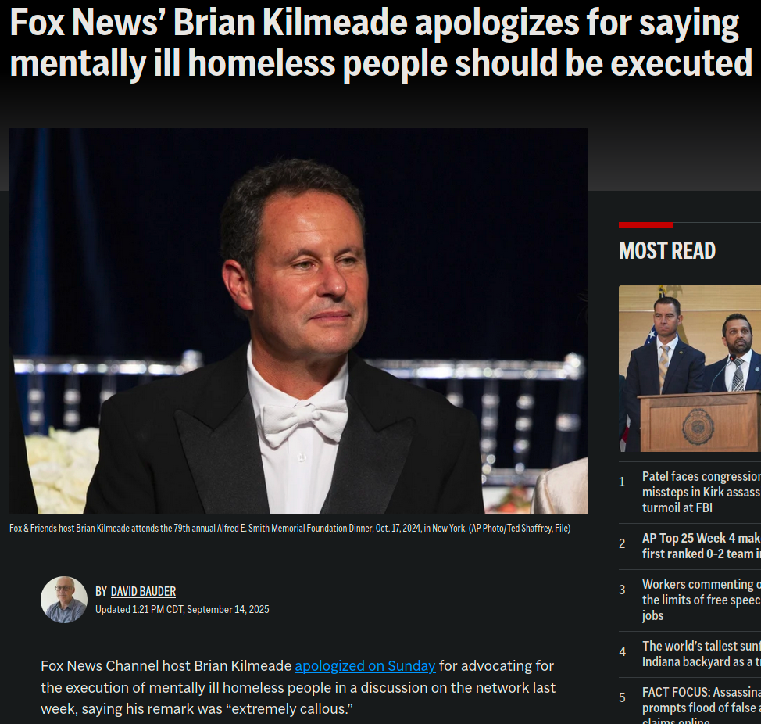The width and height of the screenshot is (761, 724).
Task: Open the 'FACT FOCUS: Assassination' story
Action: point(702,704)
